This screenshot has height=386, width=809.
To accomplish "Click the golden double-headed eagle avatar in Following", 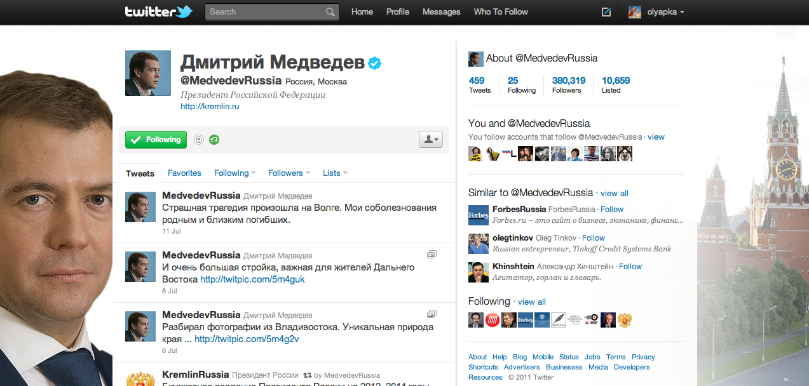I will [x=625, y=320].
